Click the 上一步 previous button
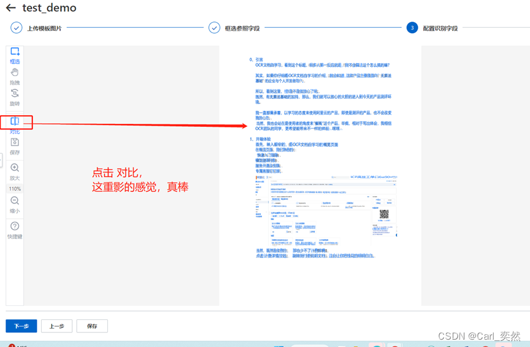This screenshot has height=347, width=530. pyautogui.click(x=57, y=326)
